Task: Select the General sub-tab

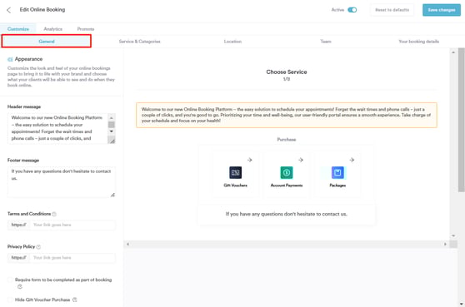Action: point(47,41)
